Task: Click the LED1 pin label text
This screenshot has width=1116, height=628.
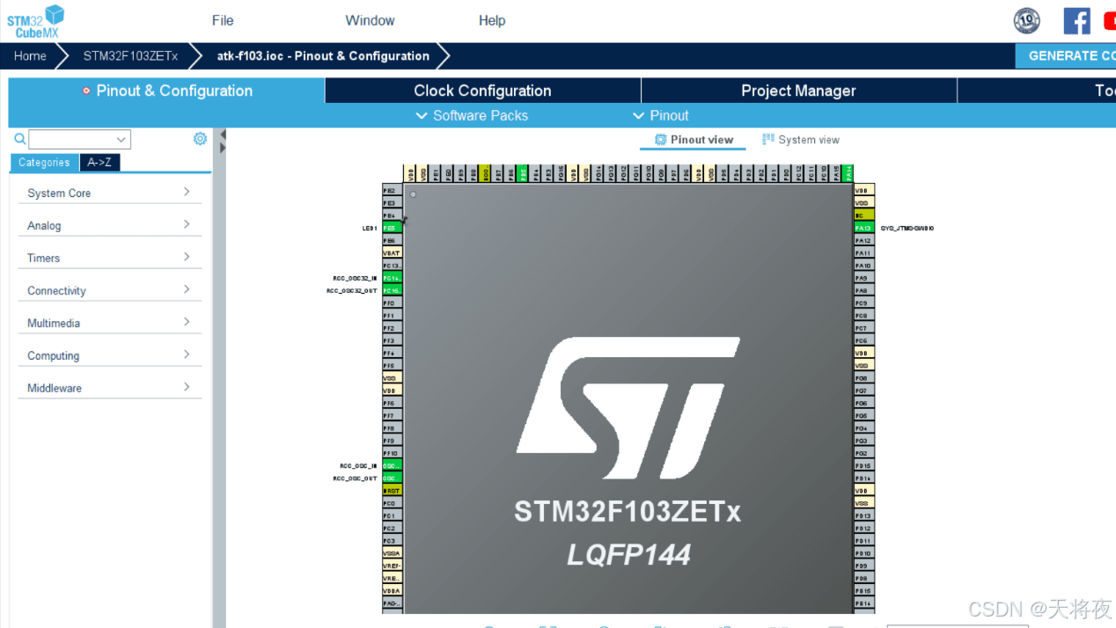Action: pos(370,228)
